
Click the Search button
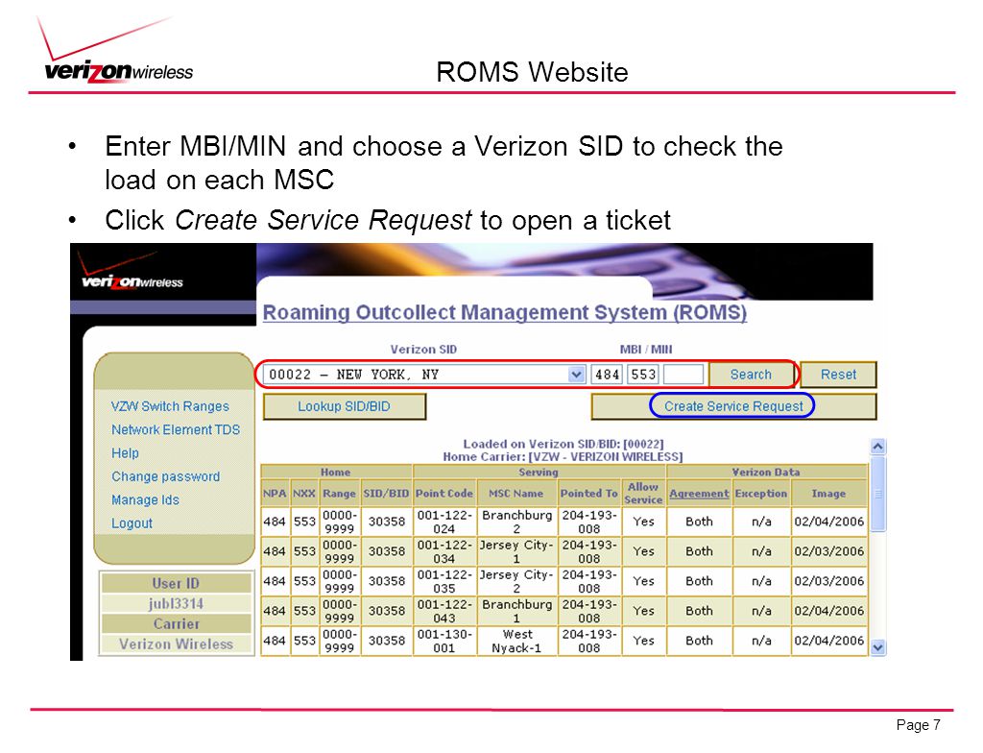click(x=751, y=375)
